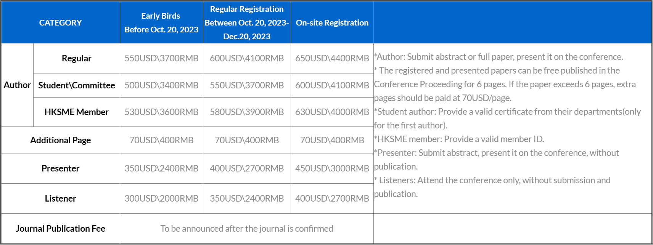This screenshot has height=245, width=653.
Task: Click the On-site Registration header
Action: (x=332, y=23)
